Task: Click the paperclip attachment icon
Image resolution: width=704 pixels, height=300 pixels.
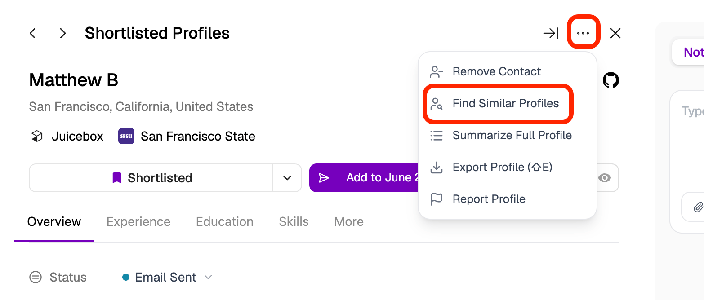Action: pyautogui.click(x=697, y=207)
